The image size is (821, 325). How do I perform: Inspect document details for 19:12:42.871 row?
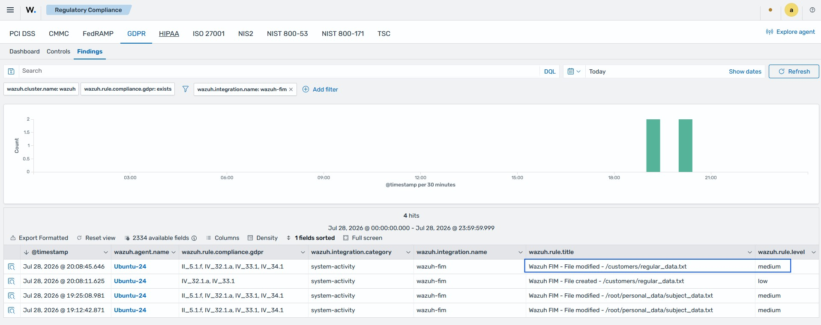12,310
